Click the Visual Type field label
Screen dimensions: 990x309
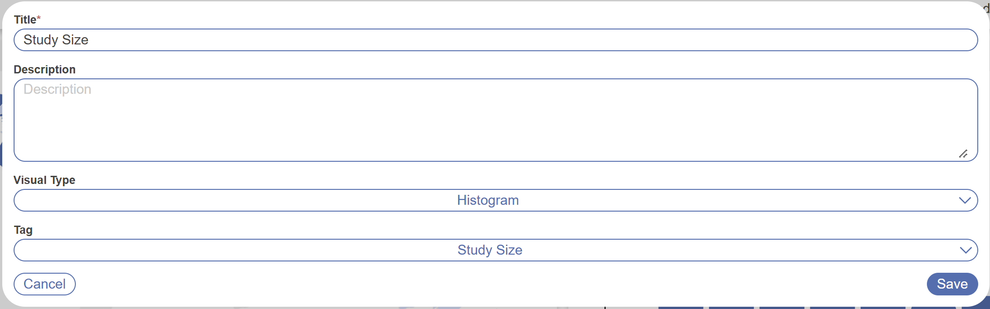(x=44, y=180)
